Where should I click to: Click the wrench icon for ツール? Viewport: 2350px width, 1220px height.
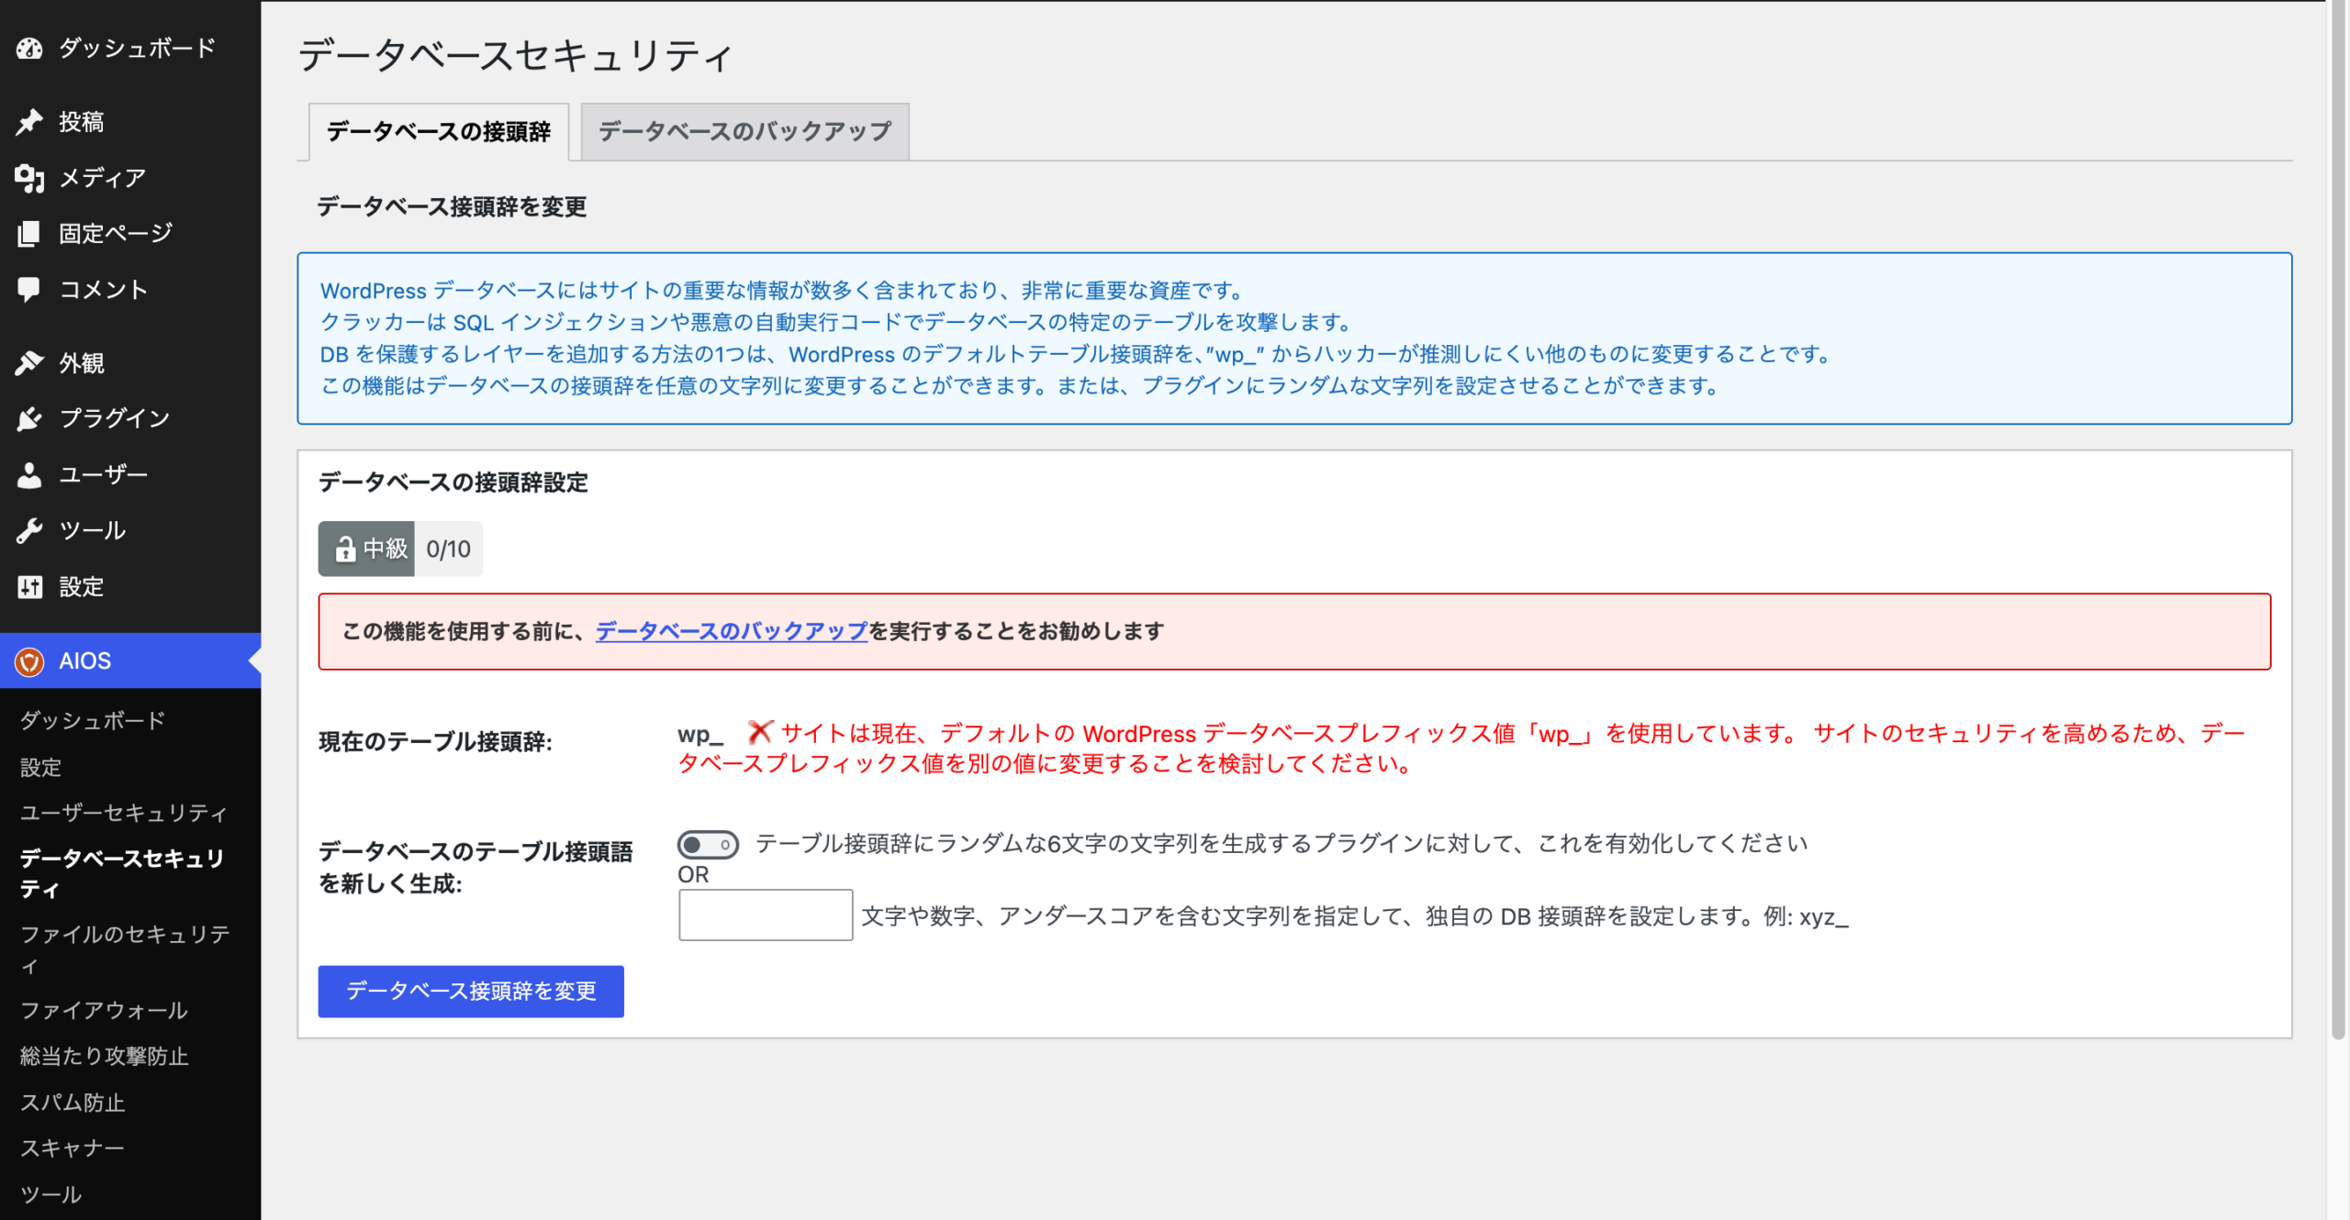pyautogui.click(x=29, y=530)
